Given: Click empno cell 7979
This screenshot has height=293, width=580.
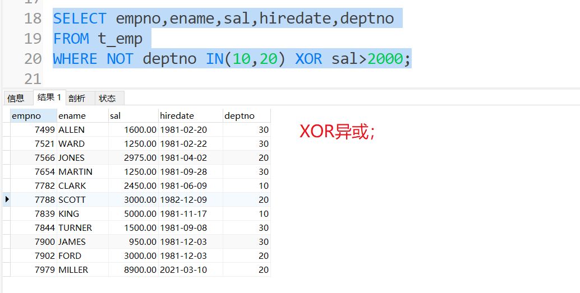Looking at the screenshot, I should point(33,270).
